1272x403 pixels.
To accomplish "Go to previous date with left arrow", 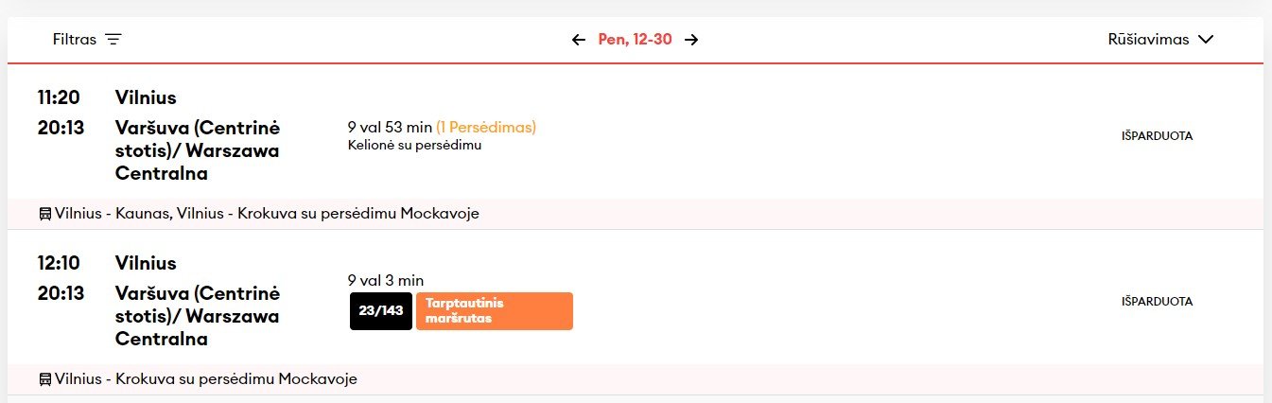I will 579,40.
